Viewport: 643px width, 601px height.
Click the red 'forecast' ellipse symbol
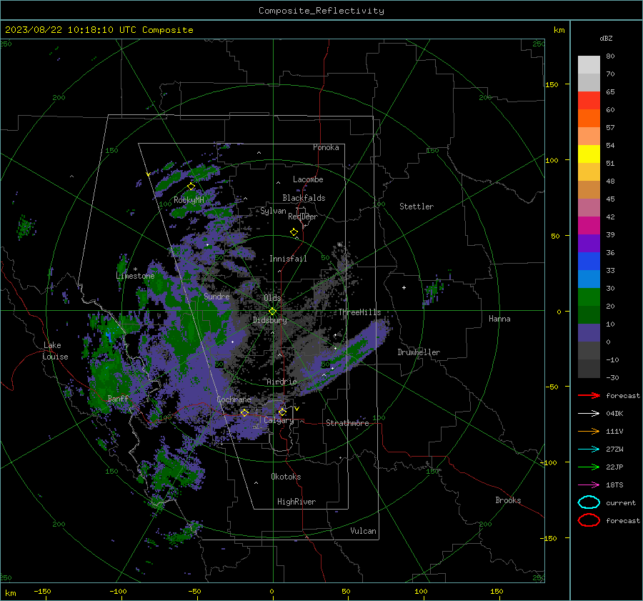pyautogui.click(x=589, y=520)
